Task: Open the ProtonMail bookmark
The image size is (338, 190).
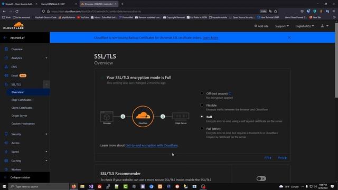Action: [126, 17]
